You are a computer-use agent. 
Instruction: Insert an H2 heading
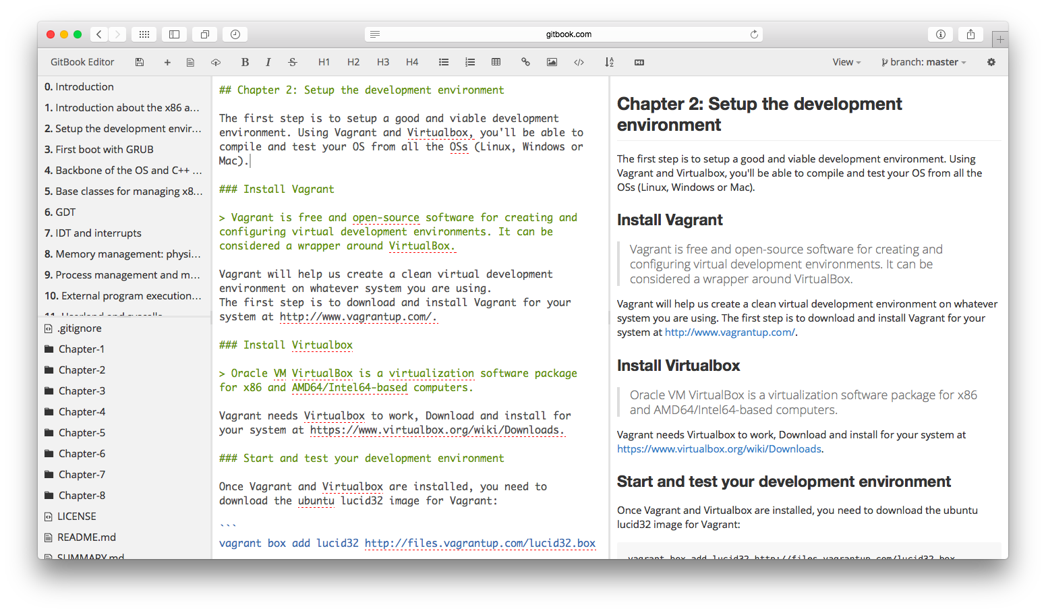pos(353,62)
